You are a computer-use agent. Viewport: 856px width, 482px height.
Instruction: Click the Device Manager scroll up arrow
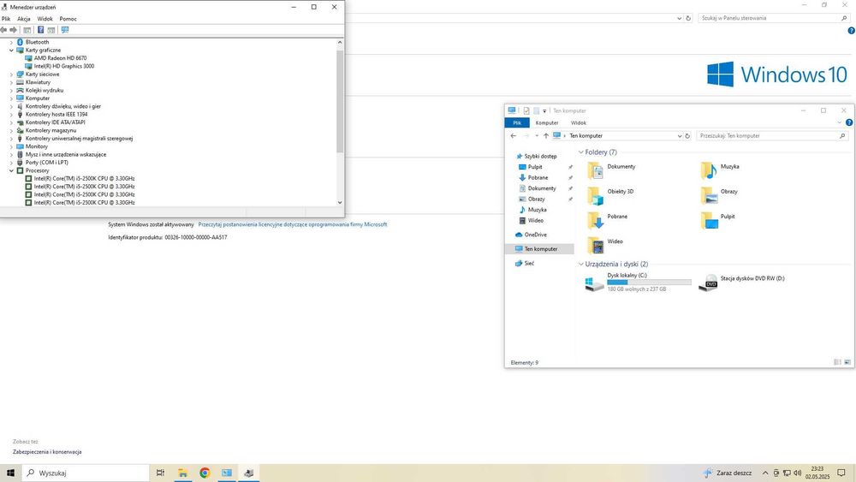click(340, 42)
